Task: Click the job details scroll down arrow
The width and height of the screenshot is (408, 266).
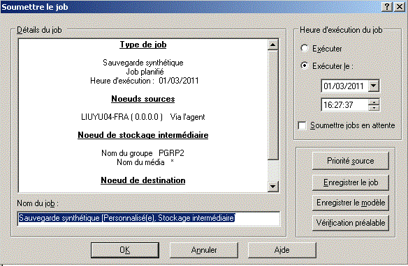Action: (273, 187)
